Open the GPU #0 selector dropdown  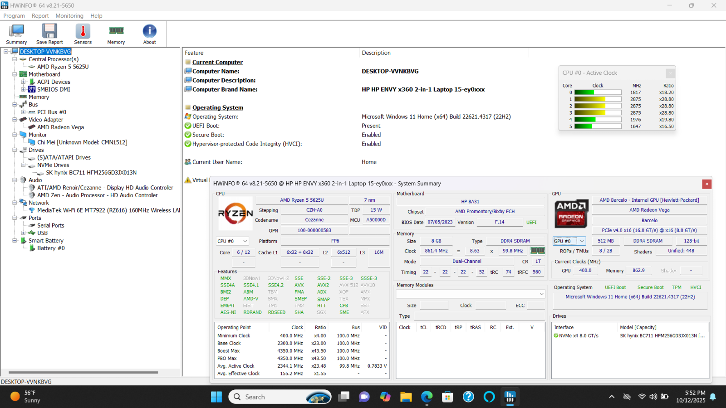click(569, 241)
